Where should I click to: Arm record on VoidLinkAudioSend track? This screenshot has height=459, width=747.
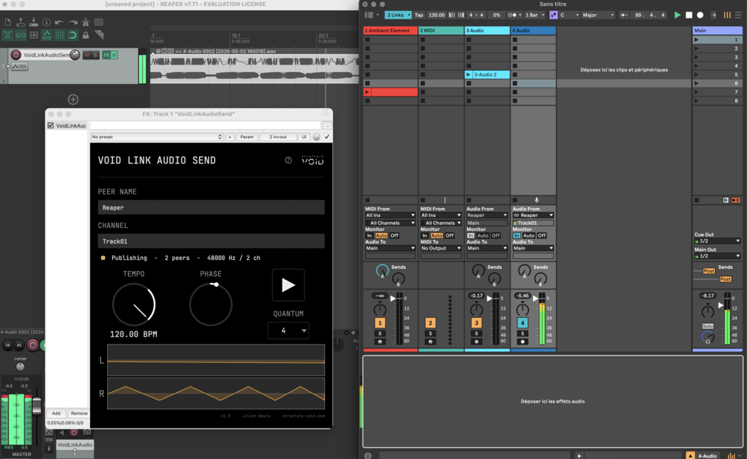tap(16, 55)
